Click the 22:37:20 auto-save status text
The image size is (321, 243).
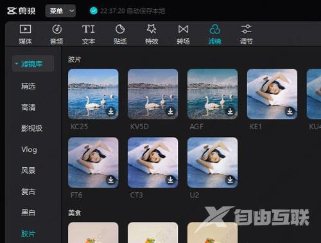click(x=133, y=11)
